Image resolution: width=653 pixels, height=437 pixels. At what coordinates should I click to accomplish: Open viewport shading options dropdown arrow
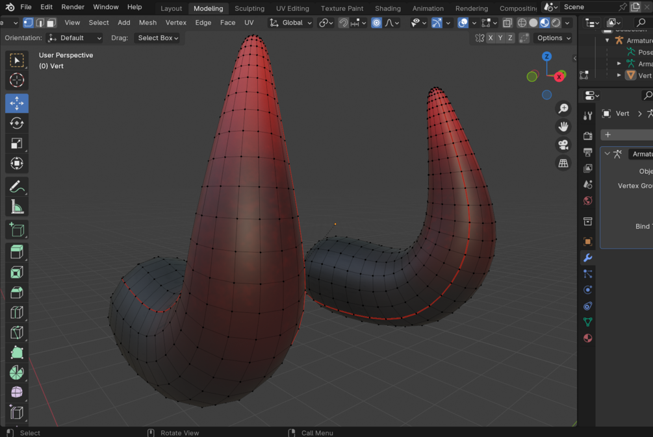pyautogui.click(x=567, y=23)
